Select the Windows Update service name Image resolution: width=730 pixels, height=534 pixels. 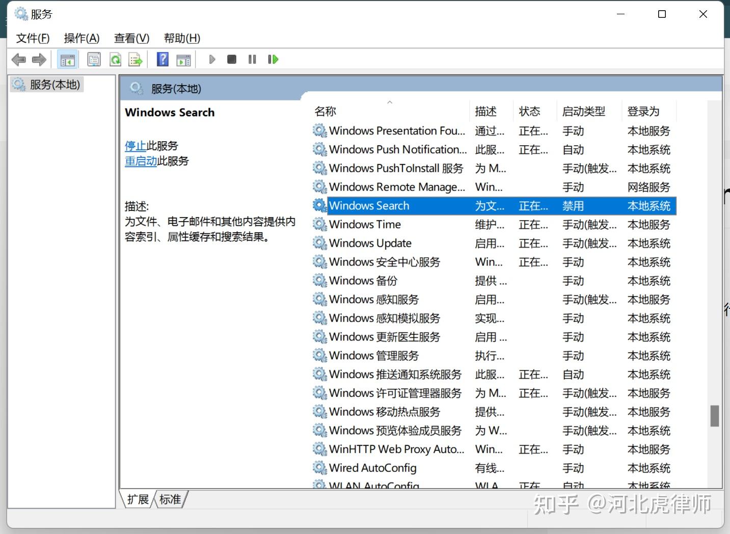point(370,243)
